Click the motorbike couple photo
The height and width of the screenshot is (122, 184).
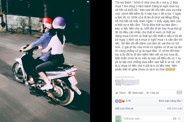[45, 61]
